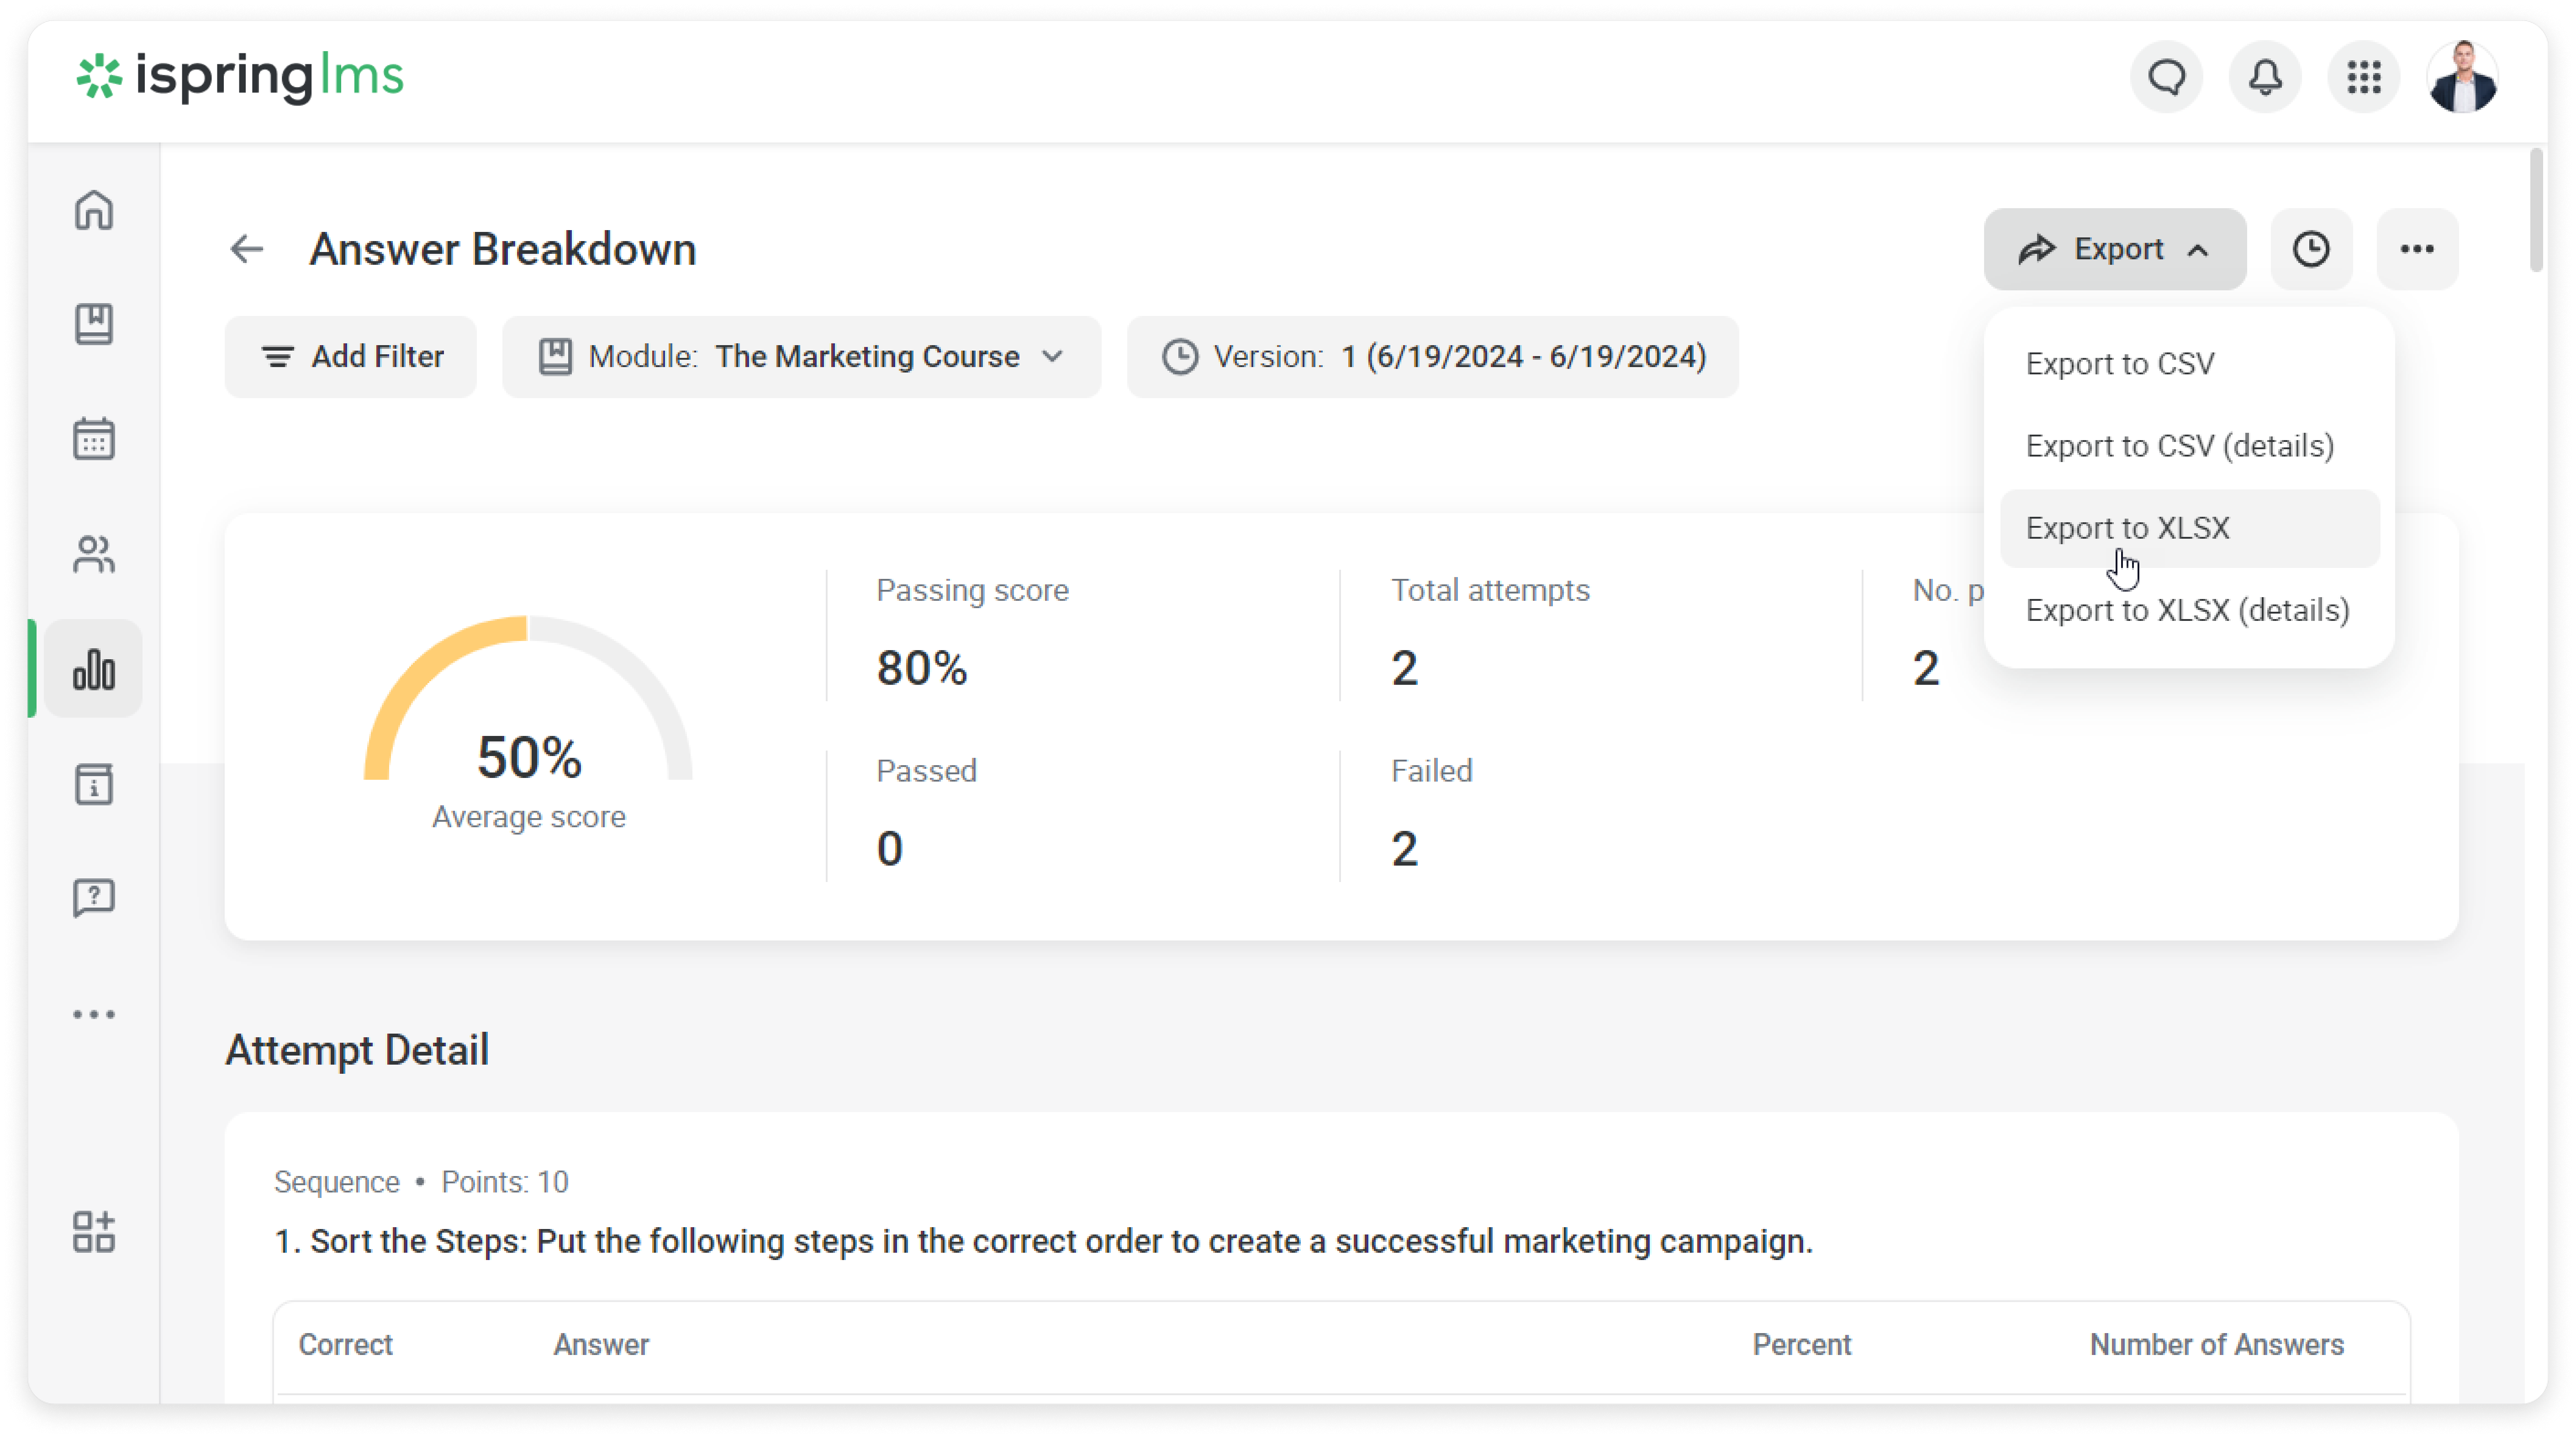Click the user profile avatar

[2462, 77]
